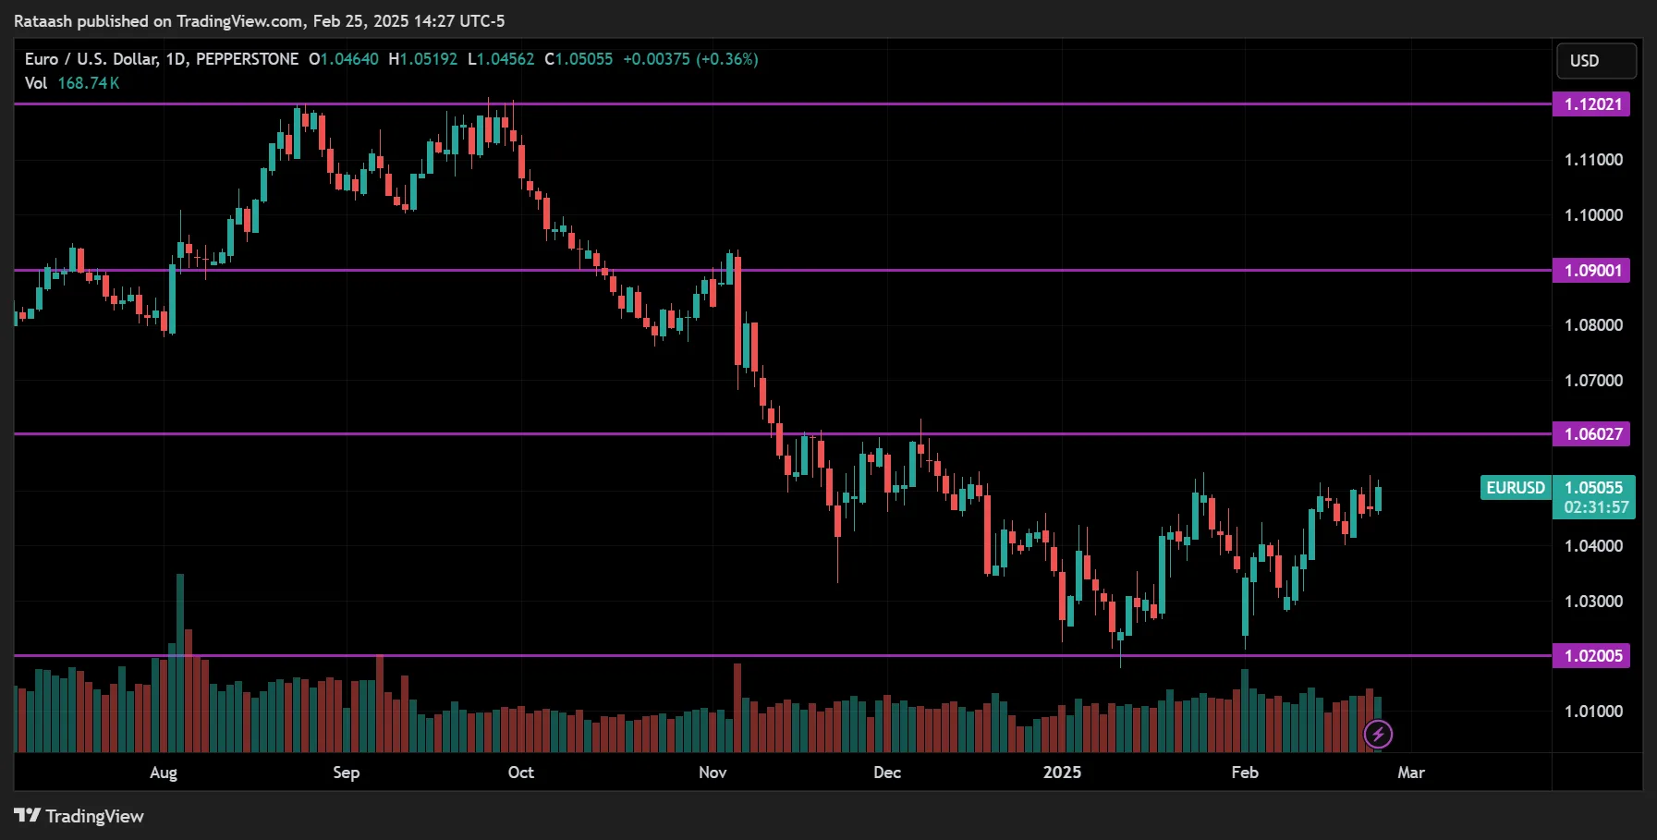Screen dimensions: 1657x840
Task: Click the 2025 label on time axis
Action: point(1062,773)
